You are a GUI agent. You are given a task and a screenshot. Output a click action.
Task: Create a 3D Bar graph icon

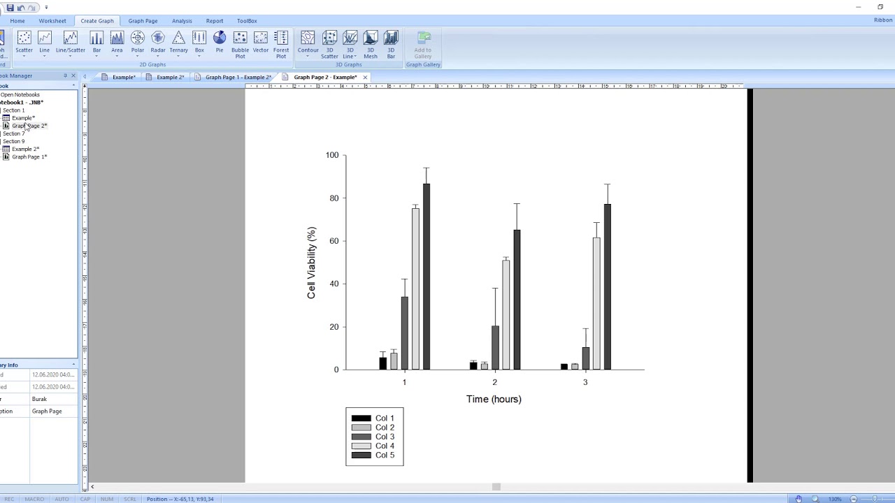tap(391, 38)
